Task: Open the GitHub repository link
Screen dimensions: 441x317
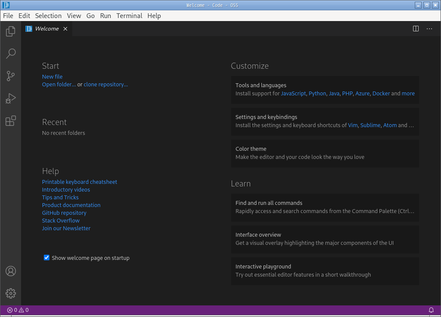Action: click(x=64, y=213)
